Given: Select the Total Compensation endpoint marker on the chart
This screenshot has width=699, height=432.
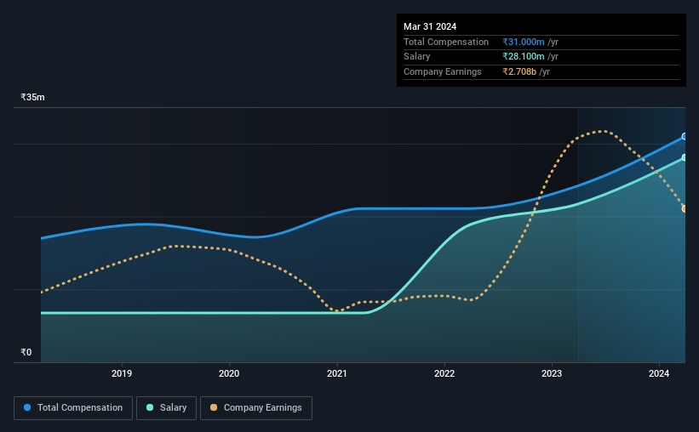Looking at the screenshot, I should pyautogui.click(x=685, y=137).
